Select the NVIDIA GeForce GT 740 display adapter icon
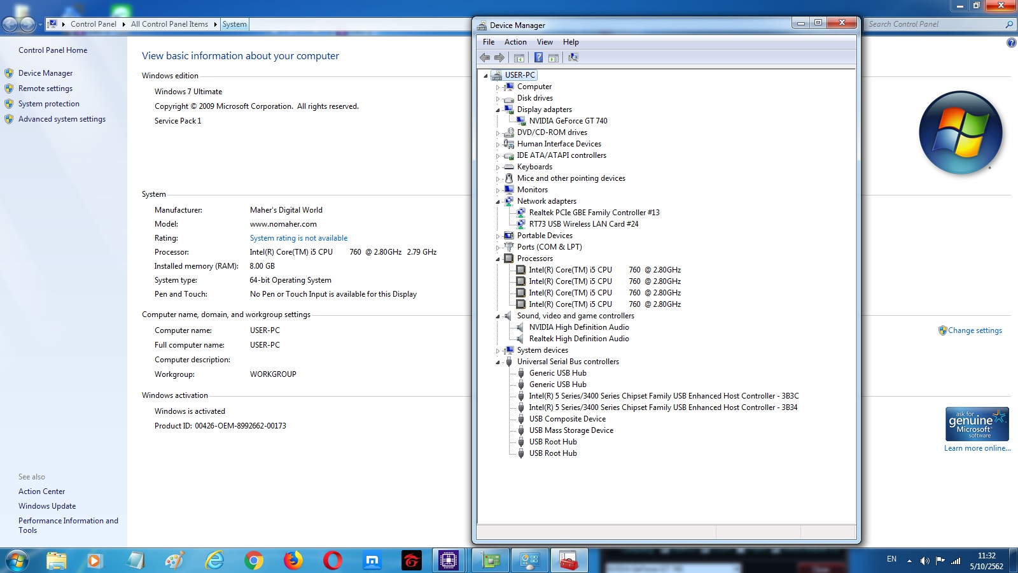Image resolution: width=1018 pixels, height=573 pixels. (x=521, y=121)
